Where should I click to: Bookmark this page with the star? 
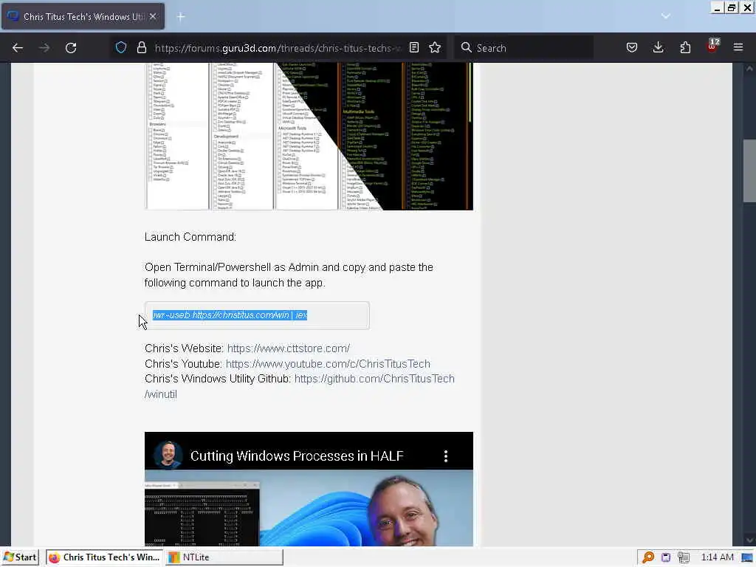(x=435, y=47)
